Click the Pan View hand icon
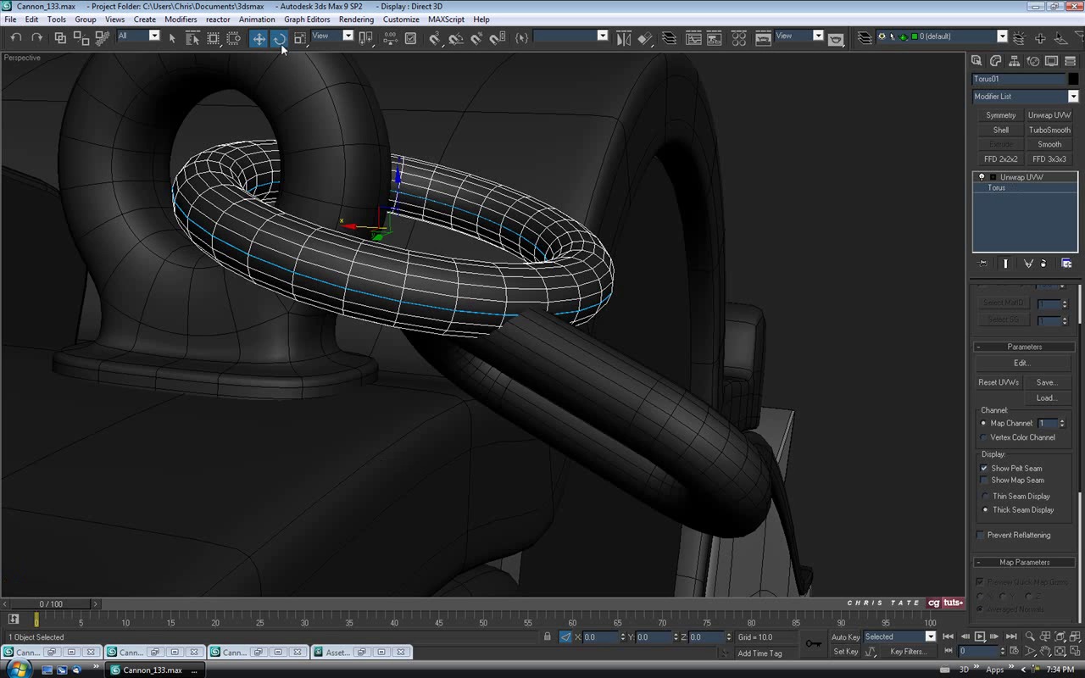The height and width of the screenshot is (678, 1085). [x=1045, y=652]
